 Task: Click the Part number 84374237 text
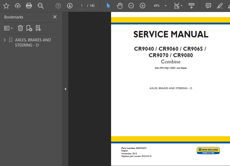[x=134, y=148]
